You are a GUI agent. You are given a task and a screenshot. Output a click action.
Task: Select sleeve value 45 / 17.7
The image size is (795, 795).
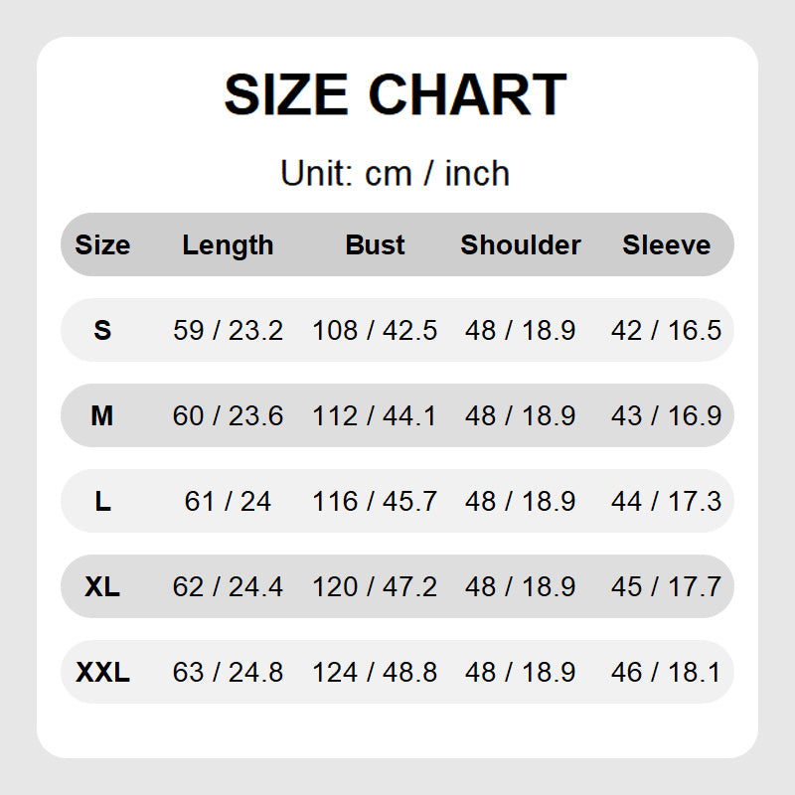pyautogui.click(x=666, y=587)
